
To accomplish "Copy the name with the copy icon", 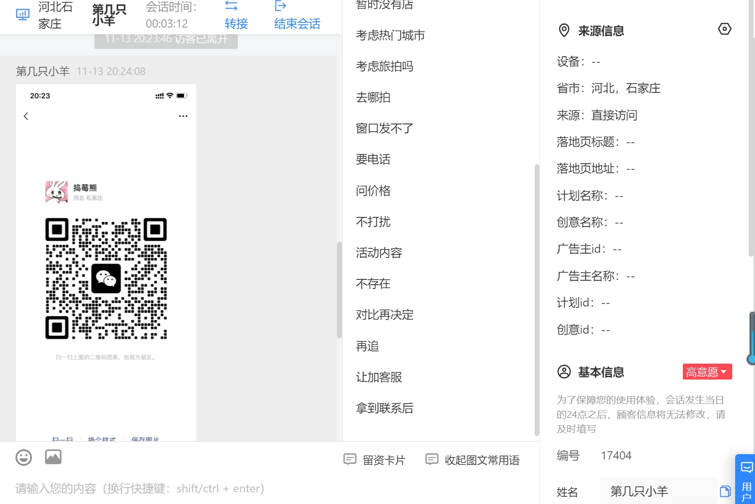I will pyautogui.click(x=725, y=491).
